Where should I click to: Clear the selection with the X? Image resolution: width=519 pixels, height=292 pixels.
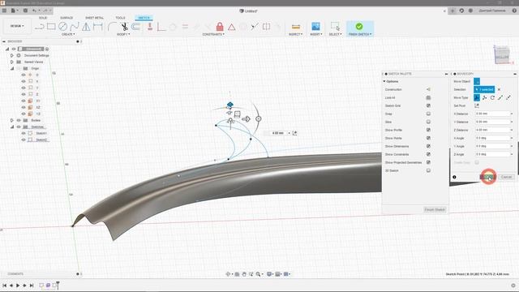point(500,89)
